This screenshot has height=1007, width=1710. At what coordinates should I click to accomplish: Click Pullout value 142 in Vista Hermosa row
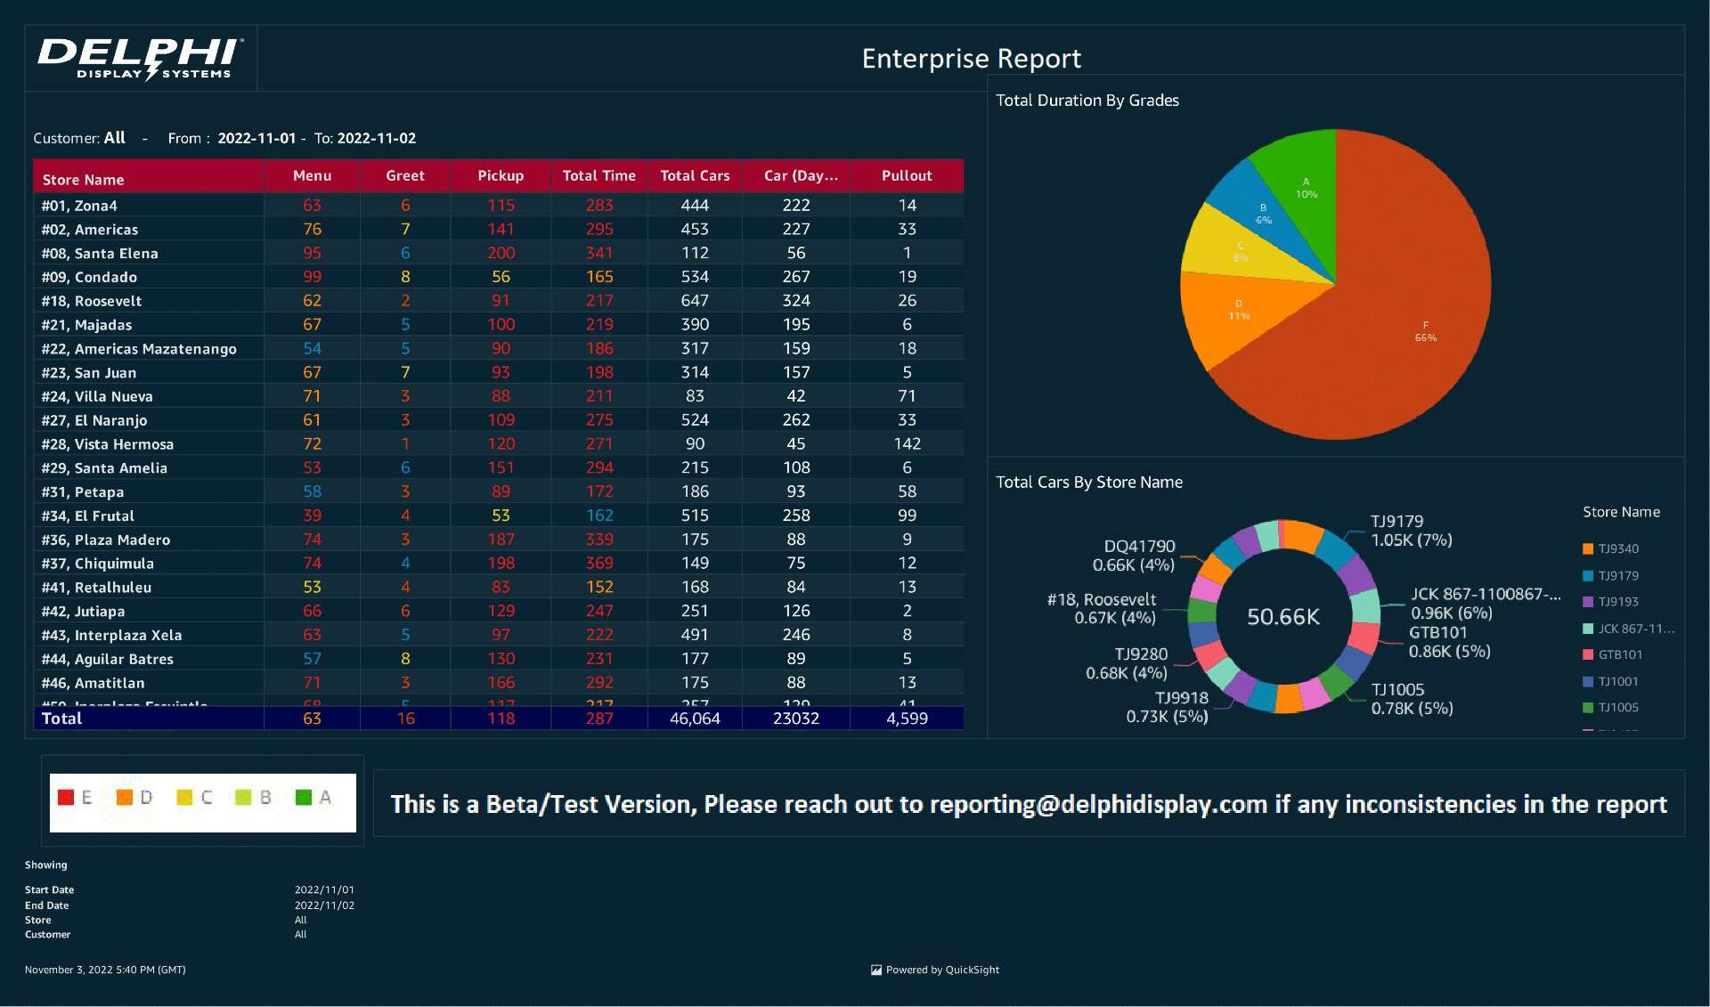[x=907, y=443]
